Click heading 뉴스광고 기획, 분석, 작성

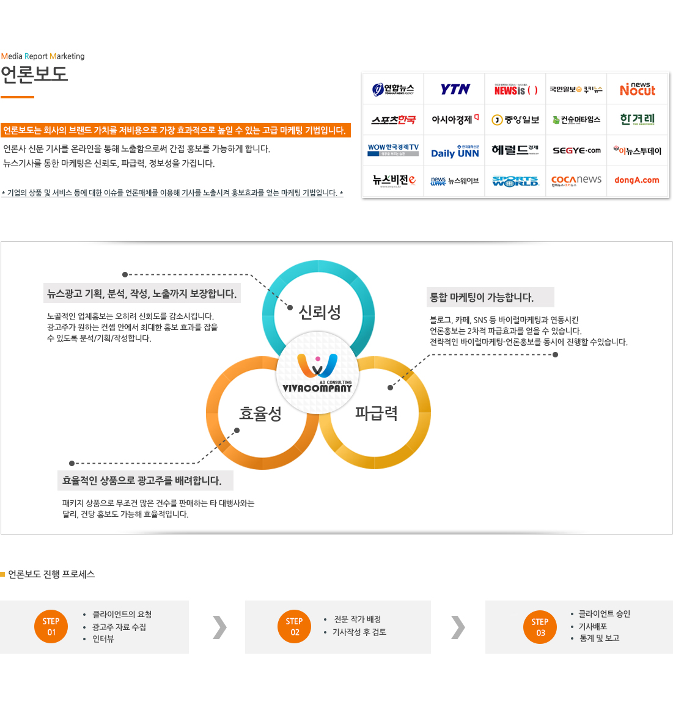coord(142,294)
